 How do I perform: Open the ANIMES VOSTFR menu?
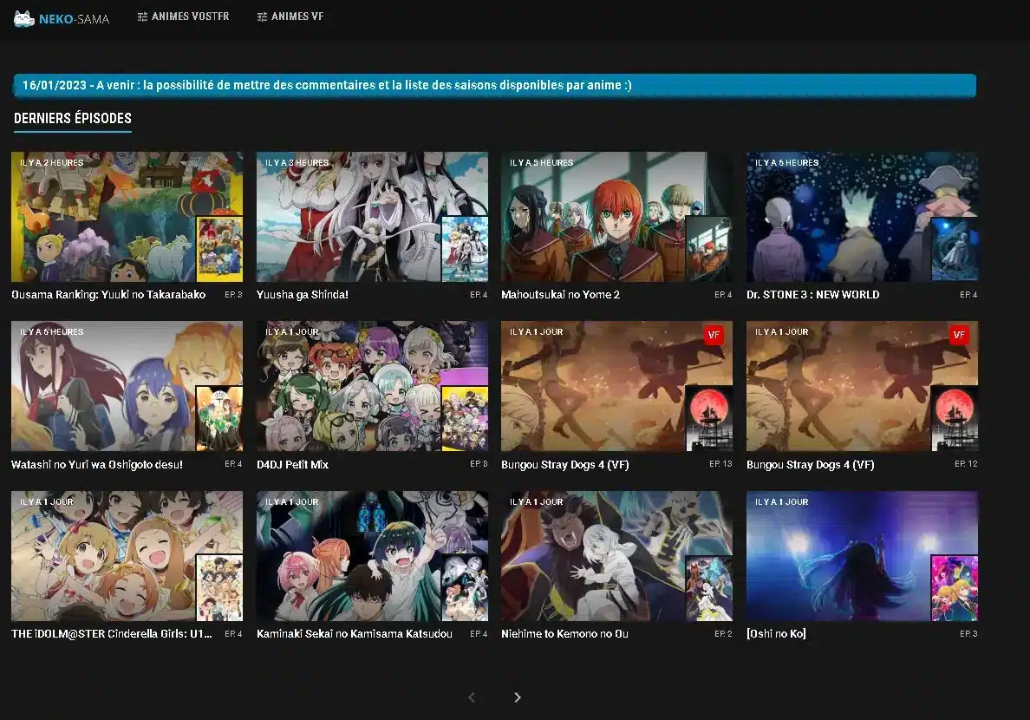[x=183, y=16]
